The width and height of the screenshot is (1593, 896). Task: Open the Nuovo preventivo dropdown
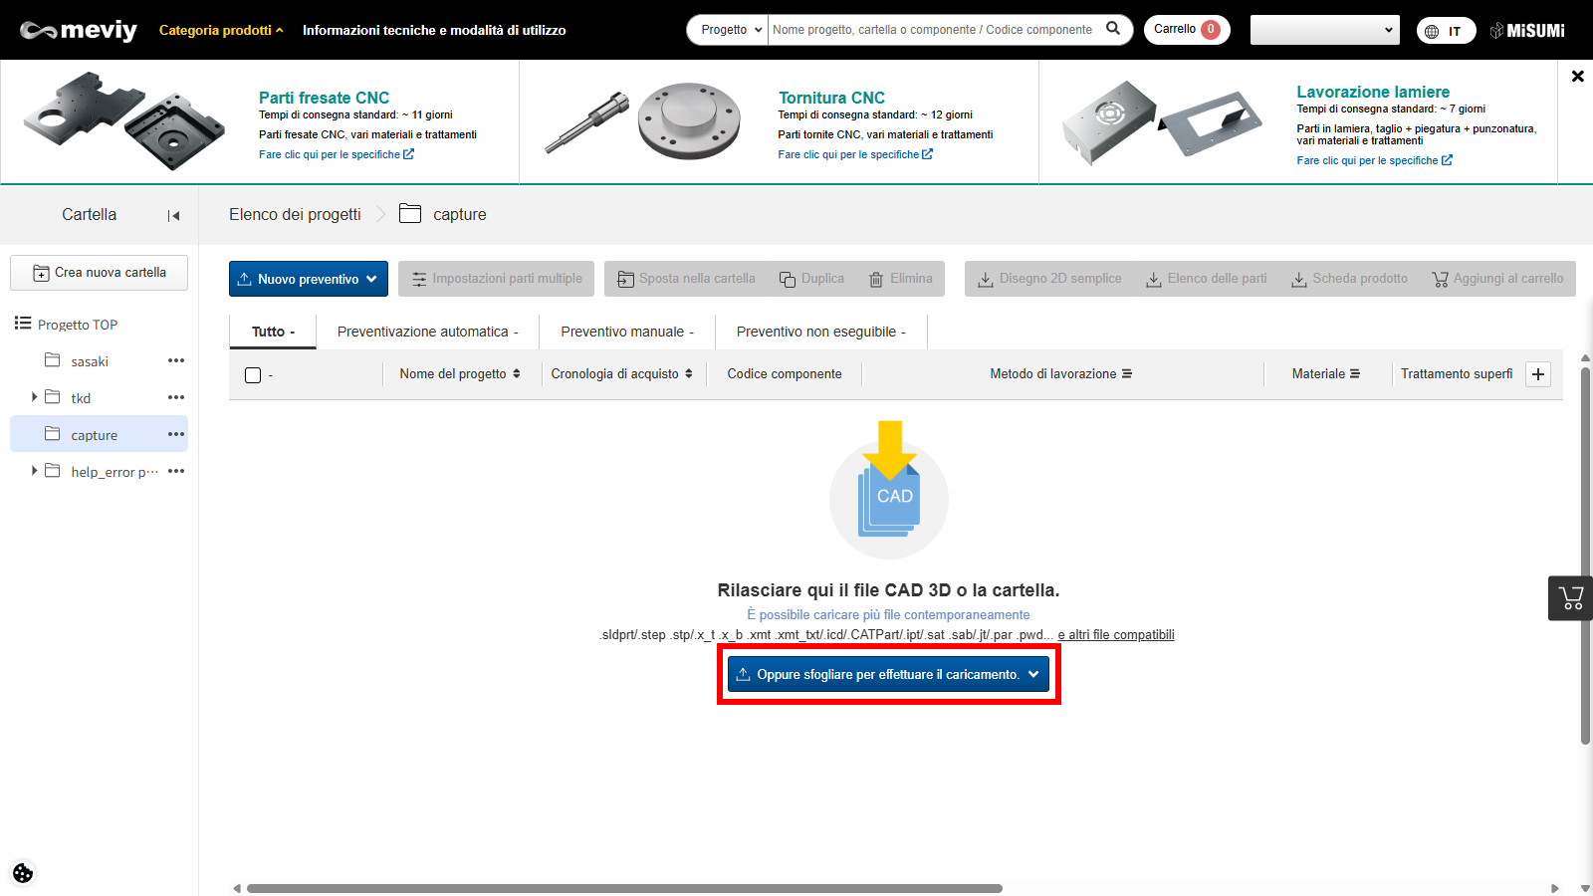click(309, 279)
